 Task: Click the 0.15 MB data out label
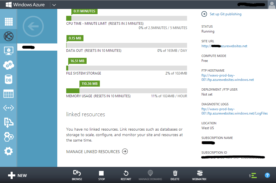(x=75, y=38)
